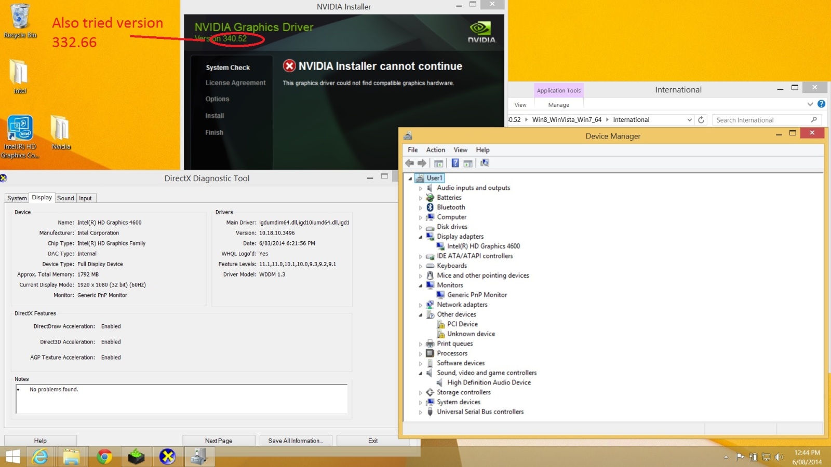The image size is (831, 467).
Task: Click the Next Page button
Action: pos(219,441)
